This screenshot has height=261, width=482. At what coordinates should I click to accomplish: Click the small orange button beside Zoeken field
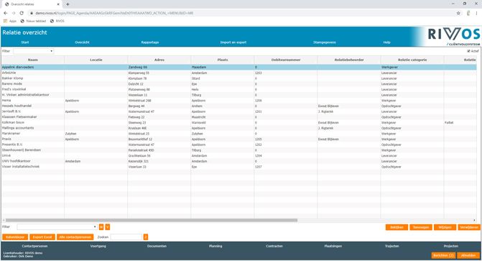(146, 237)
